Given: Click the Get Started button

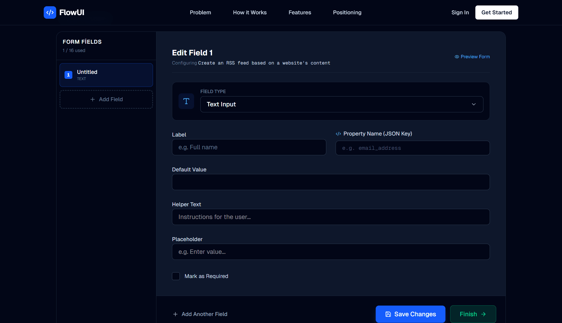Looking at the screenshot, I should tap(496, 12).
